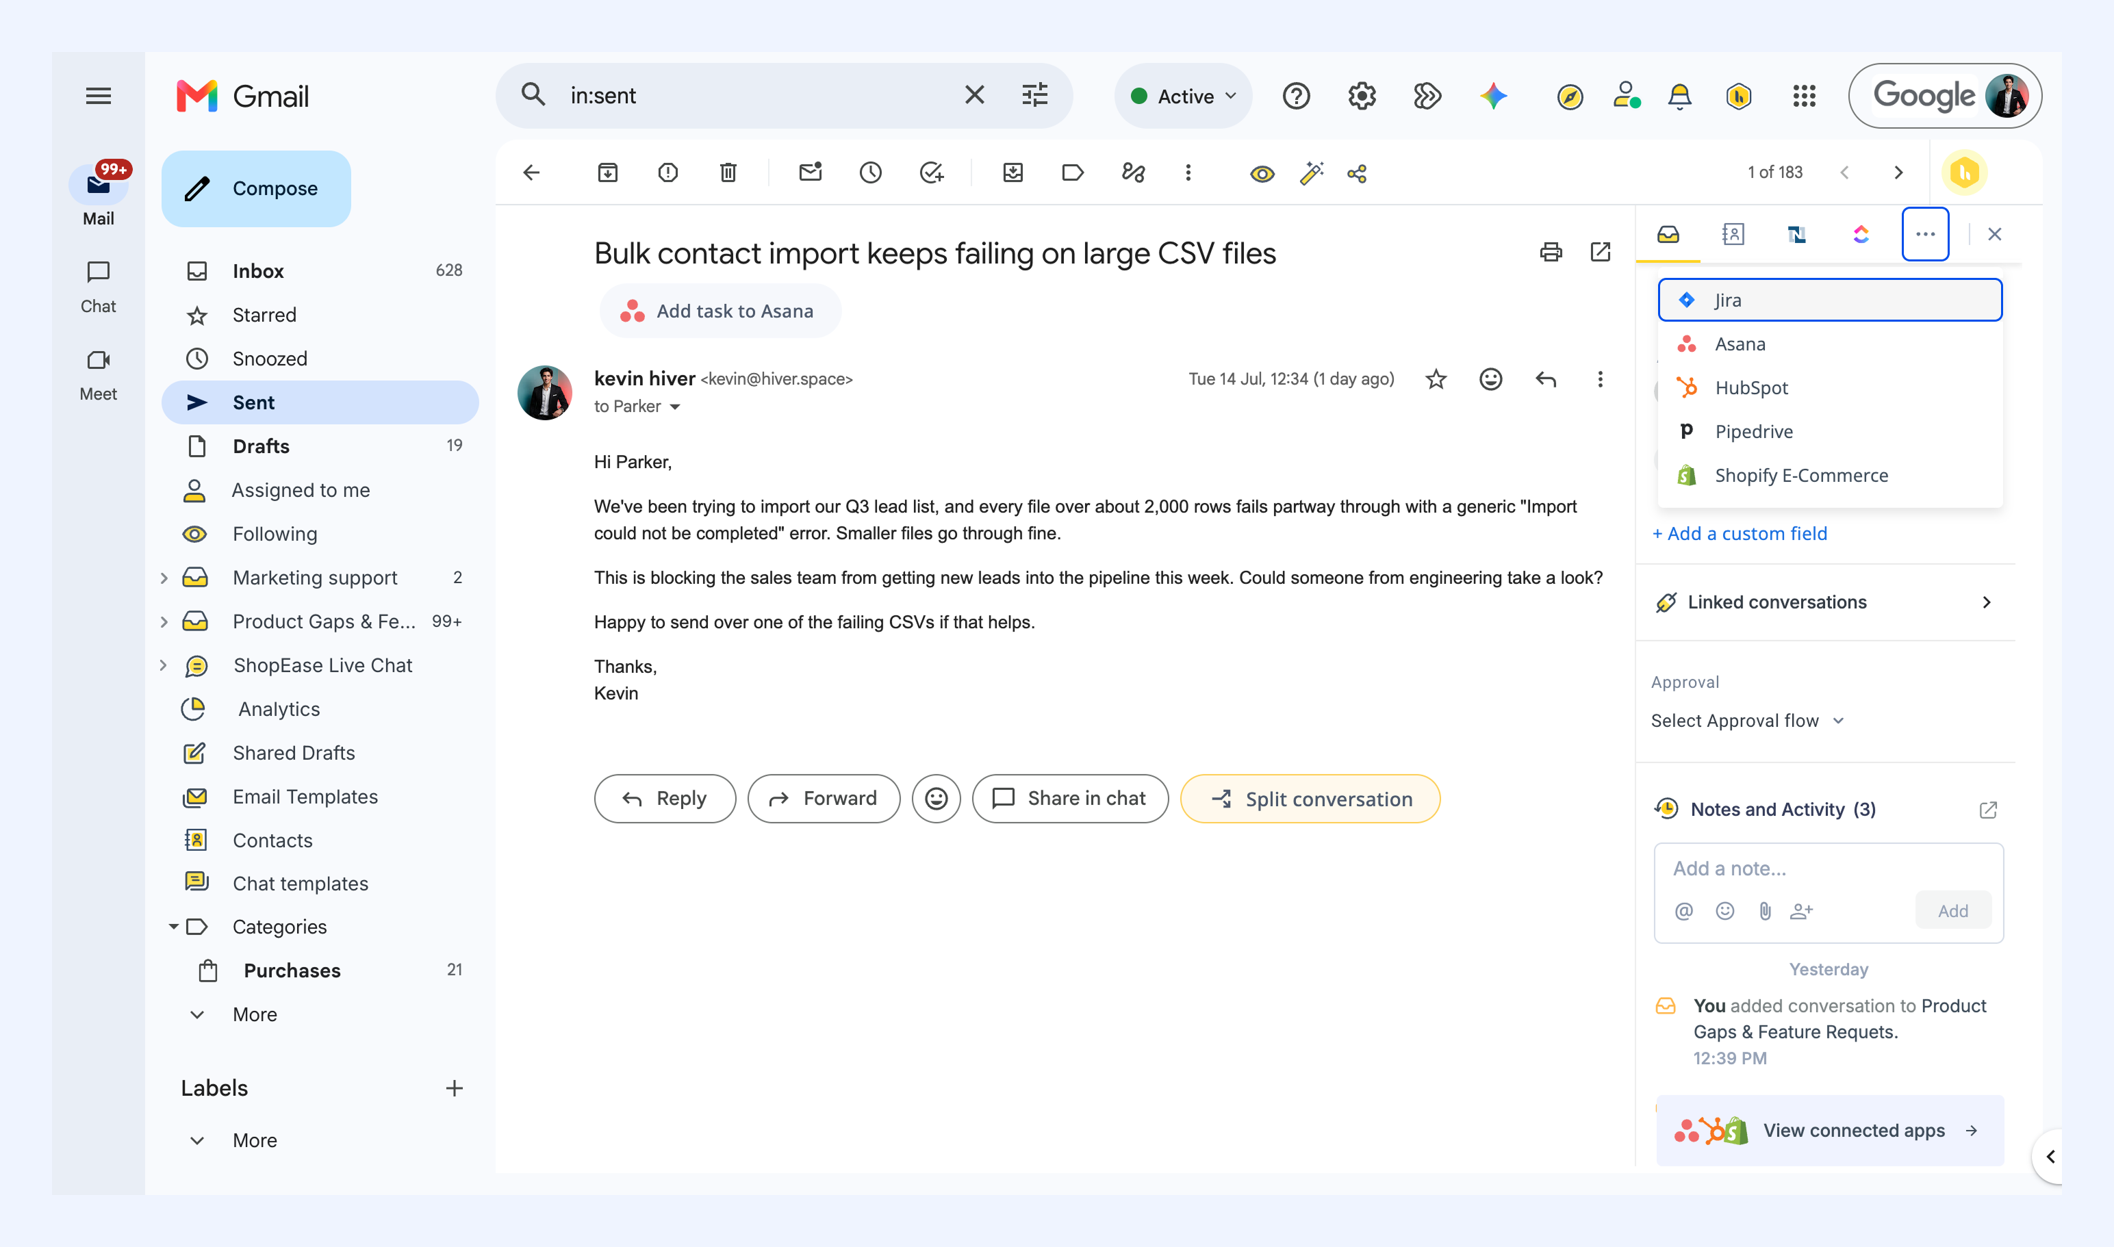
Task: Expand recipient details next to 'to Parker'
Action: (x=675, y=407)
